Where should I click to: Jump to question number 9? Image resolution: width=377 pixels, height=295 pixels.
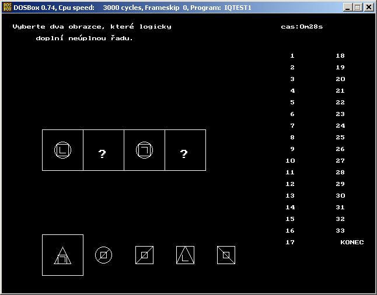292,149
